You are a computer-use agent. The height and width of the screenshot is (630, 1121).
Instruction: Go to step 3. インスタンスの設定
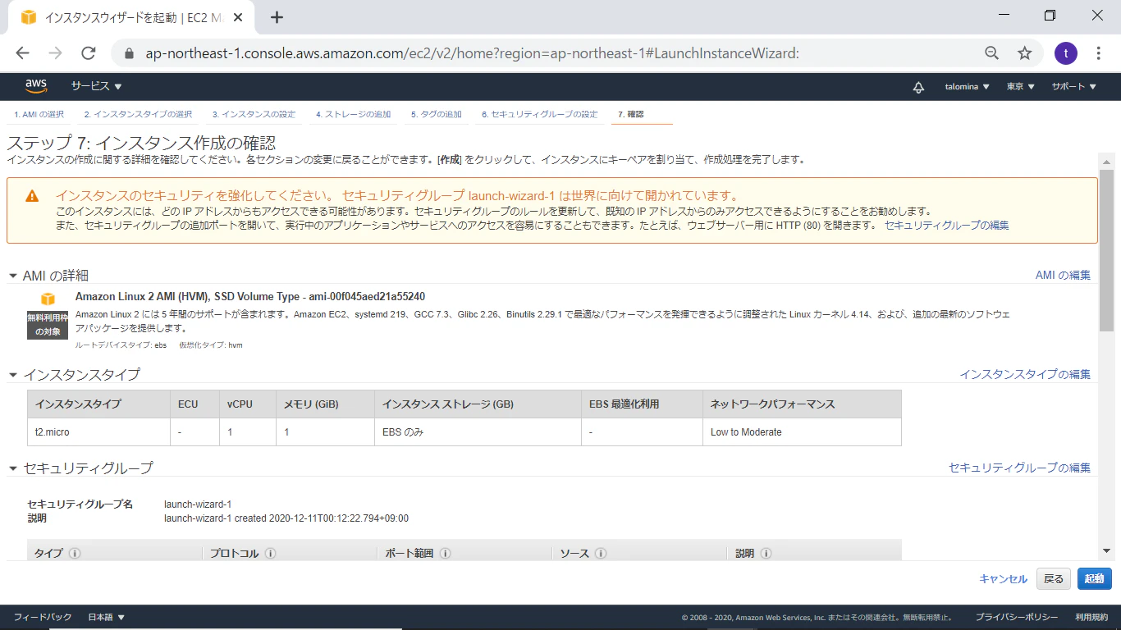click(x=254, y=114)
